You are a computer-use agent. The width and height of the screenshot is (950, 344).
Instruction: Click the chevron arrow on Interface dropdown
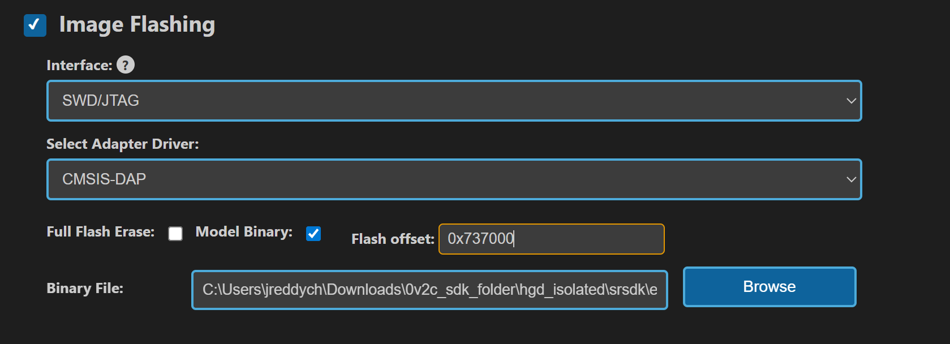[x=851, y=101]
